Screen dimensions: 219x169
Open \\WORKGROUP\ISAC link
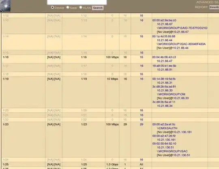click(172, 151)
